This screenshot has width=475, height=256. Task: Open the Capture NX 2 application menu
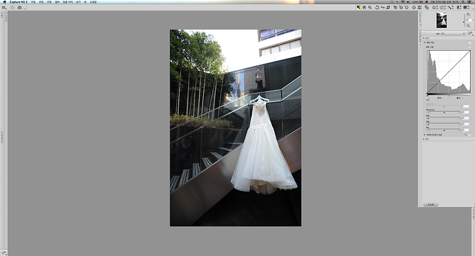[18, 2]
